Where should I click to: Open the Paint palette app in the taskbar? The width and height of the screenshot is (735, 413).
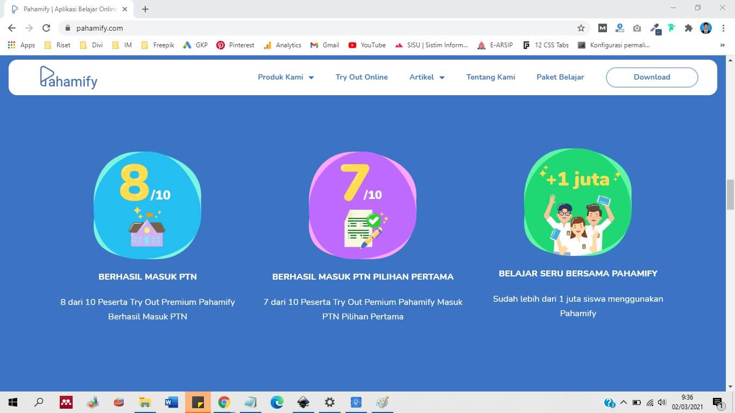click(383, 402)
